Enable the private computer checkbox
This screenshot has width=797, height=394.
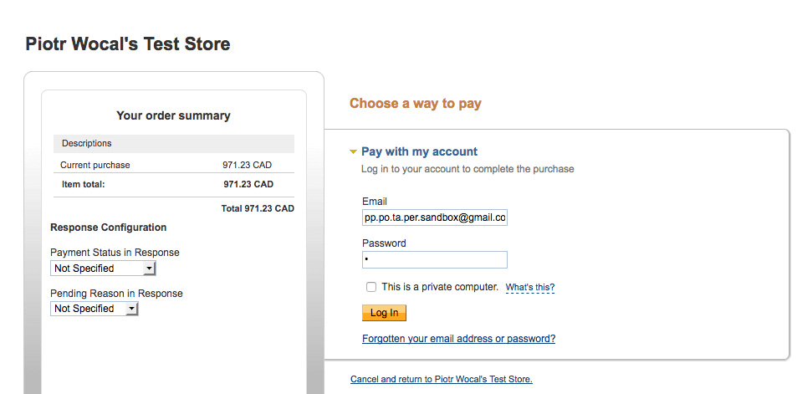click(x=371, y=287)
